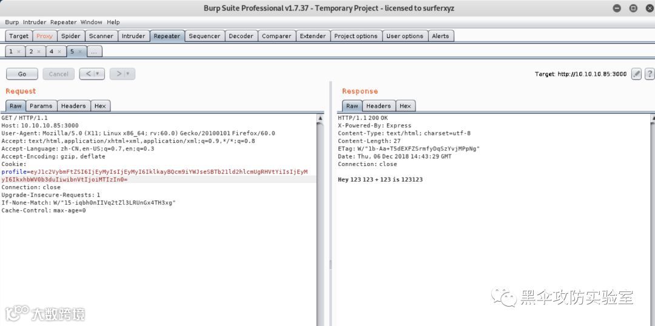The height and width of the screenshot is (326, 655).
Task: Minimize the Burp Suite window
Action: tap(617, 8)
